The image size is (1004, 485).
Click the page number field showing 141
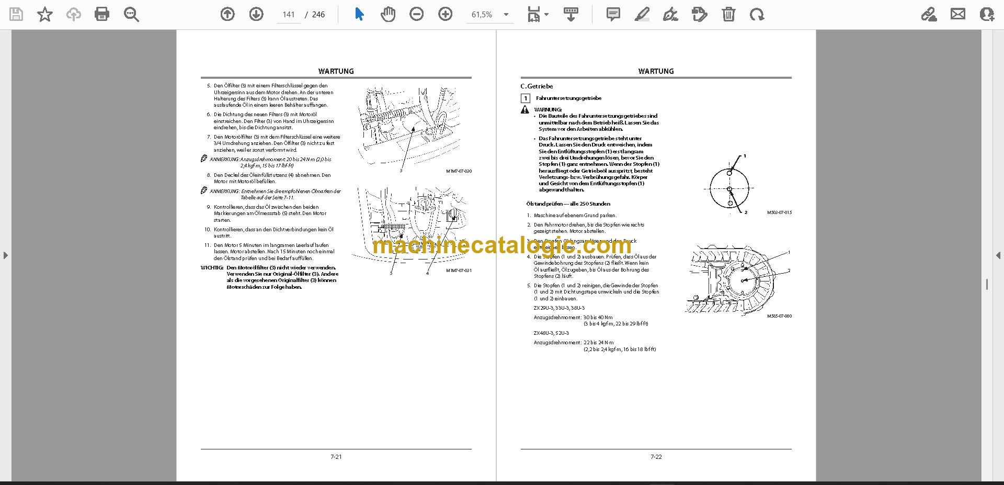[289, 15]
